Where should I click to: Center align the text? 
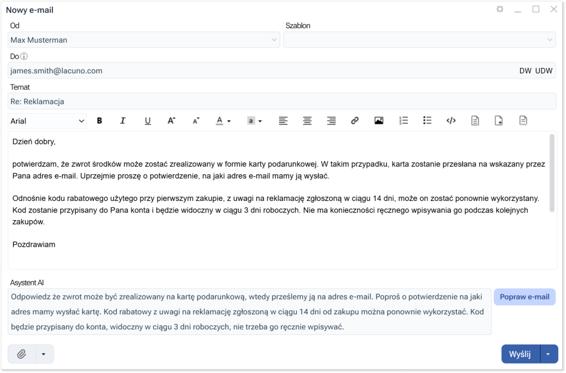(307, 121)
